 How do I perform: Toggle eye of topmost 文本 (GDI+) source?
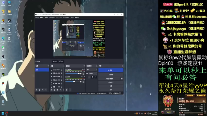(x=59, y=73)
